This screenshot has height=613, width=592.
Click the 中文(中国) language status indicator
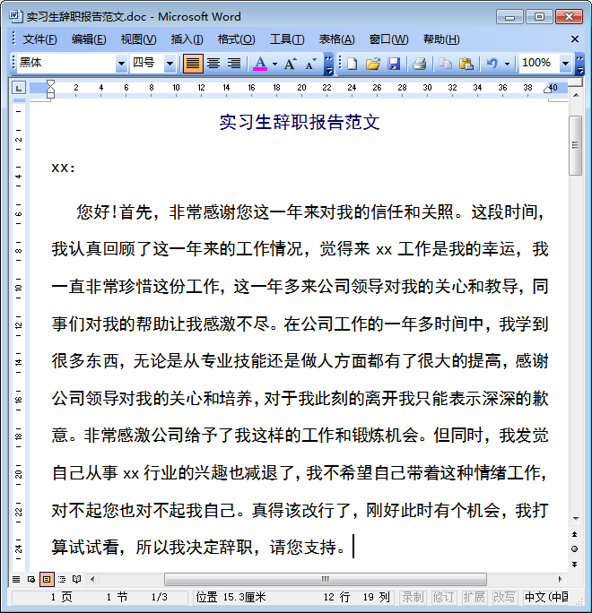click(x=546, y=597)
